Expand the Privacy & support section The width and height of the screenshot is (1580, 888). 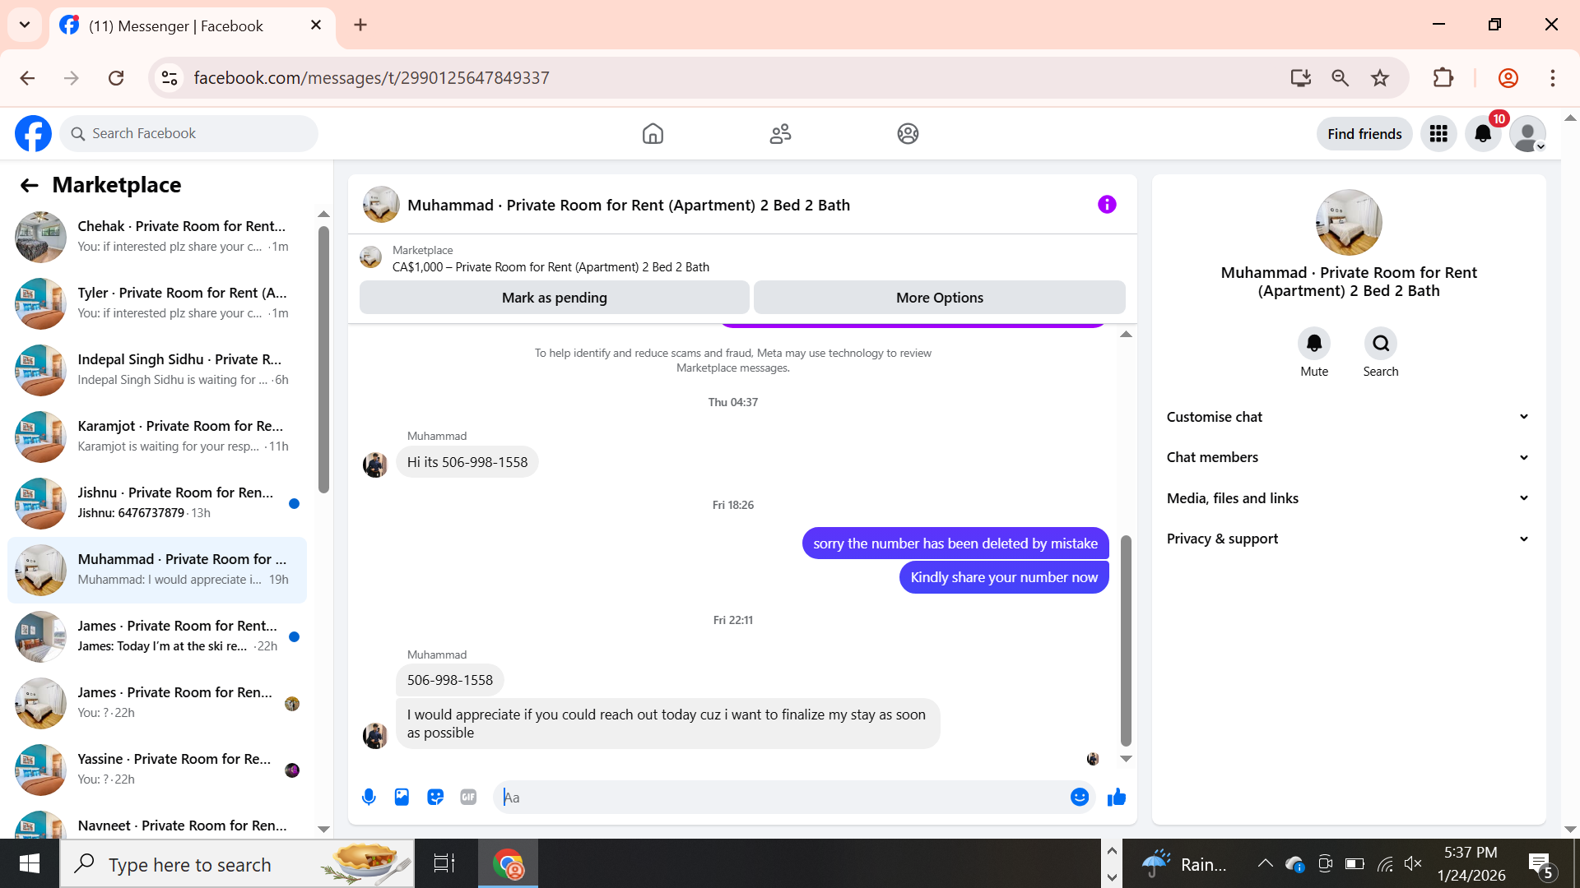click(x=1347, y=539)
